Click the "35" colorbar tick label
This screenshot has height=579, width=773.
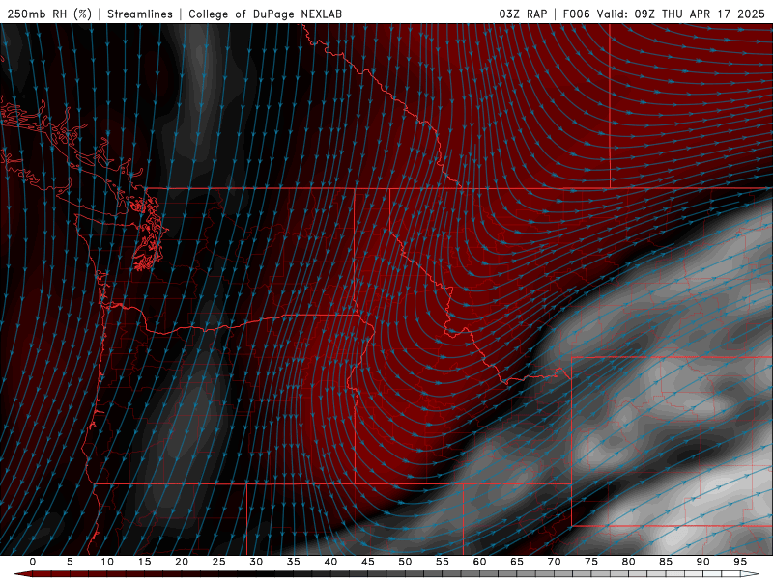(x=294, y=562)
